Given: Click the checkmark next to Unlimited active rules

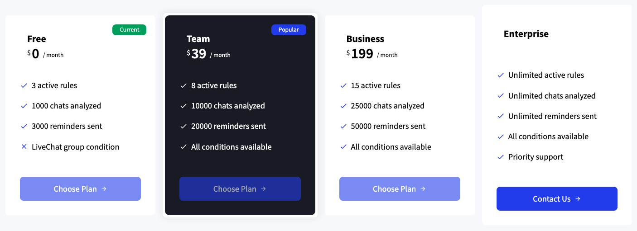Looking at the screenshot, I should coord(501,75).
